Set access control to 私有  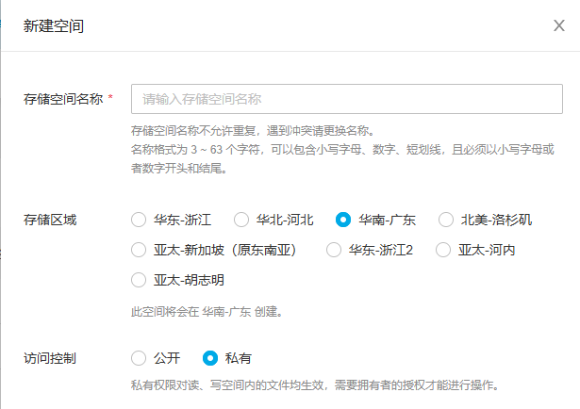click(210, 358)
